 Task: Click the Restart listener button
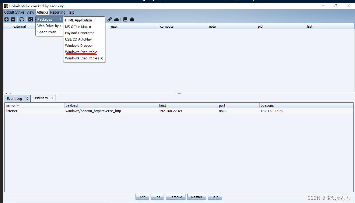coord(197,197)
